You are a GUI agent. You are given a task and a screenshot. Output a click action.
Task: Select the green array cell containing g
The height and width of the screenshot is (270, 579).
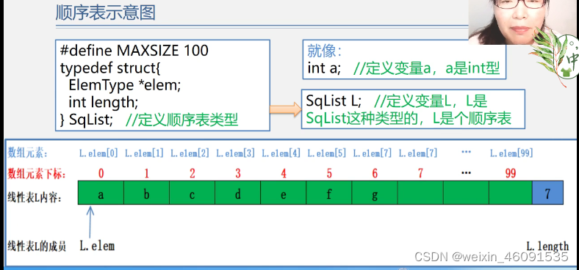point(375,192)
